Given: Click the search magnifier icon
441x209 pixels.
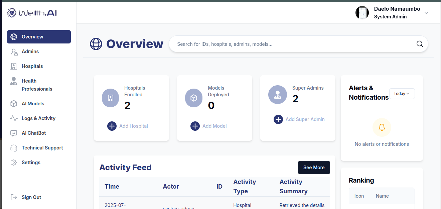Looking at the screenshot, I should [420, 44].
